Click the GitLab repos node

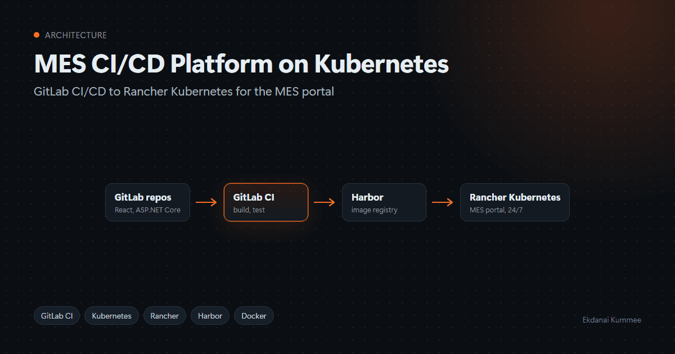click(147, 202)
